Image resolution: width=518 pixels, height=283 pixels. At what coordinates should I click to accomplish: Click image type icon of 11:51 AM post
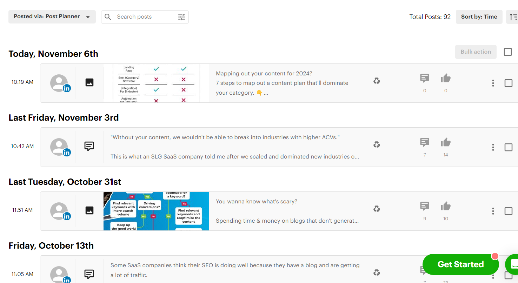pyautogui.click(x=89, y=210)
